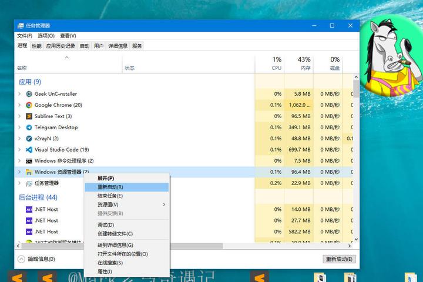Viewport: 423px width, 282px height.
Task: Click the Visual Studio Code process icon
Action: click(29, 149)
